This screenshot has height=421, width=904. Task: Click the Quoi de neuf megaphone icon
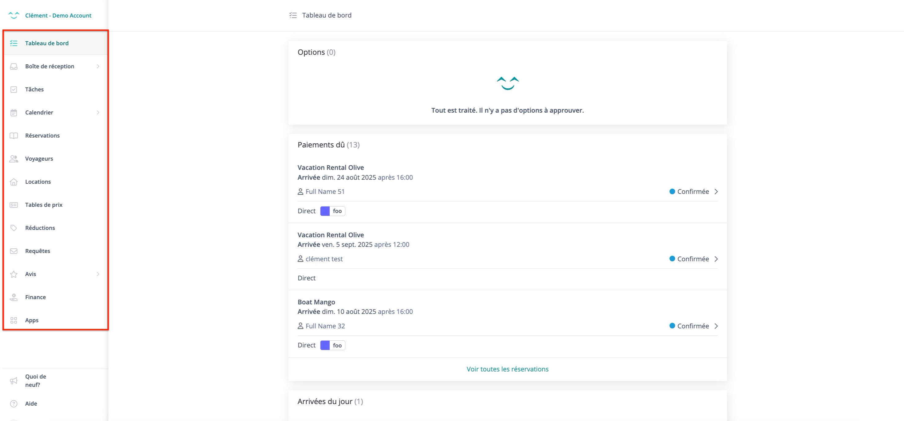click(14, 381)
